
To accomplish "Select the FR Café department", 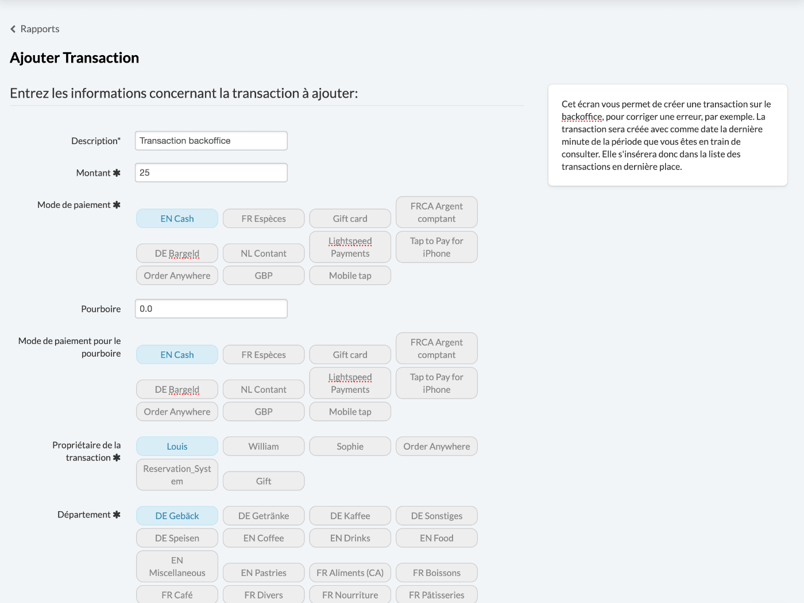I will [177, 595].
